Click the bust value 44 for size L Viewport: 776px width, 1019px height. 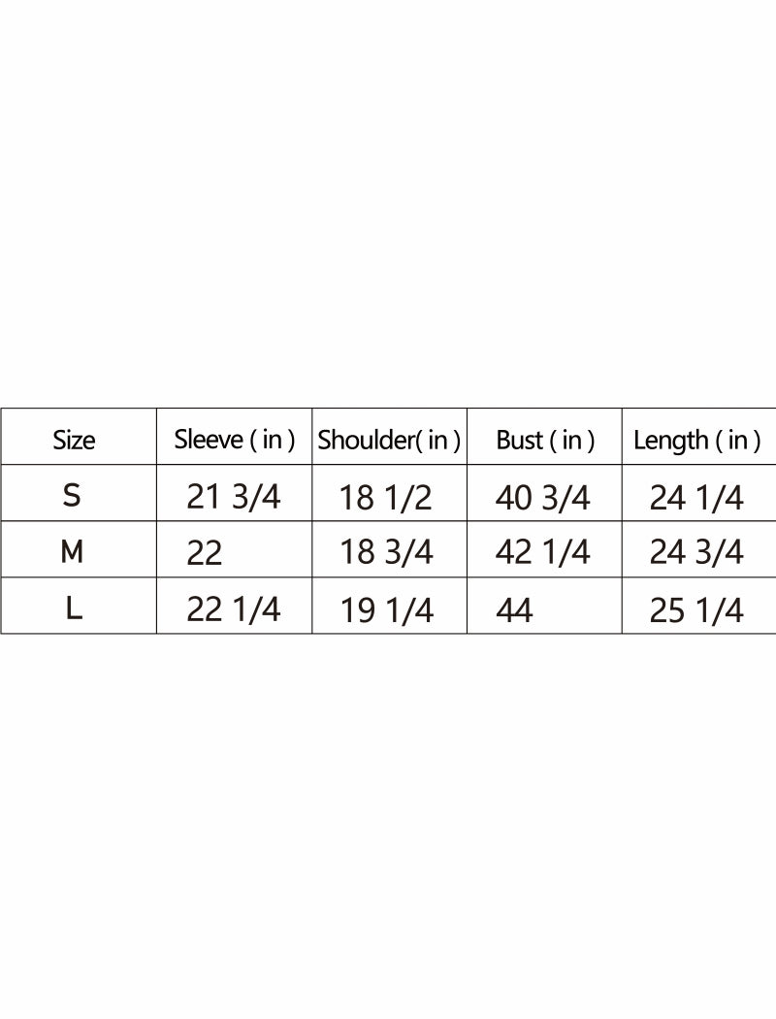click(x=514, y=610)
